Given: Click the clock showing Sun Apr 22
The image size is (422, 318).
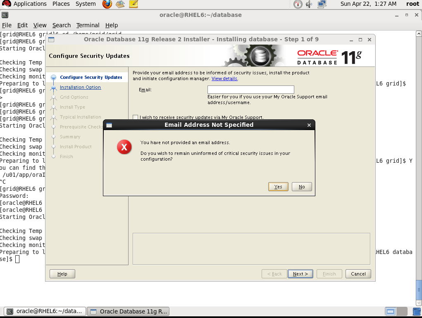Looking at the screenshot, I should pyautogui.click(x=368, y=4).
